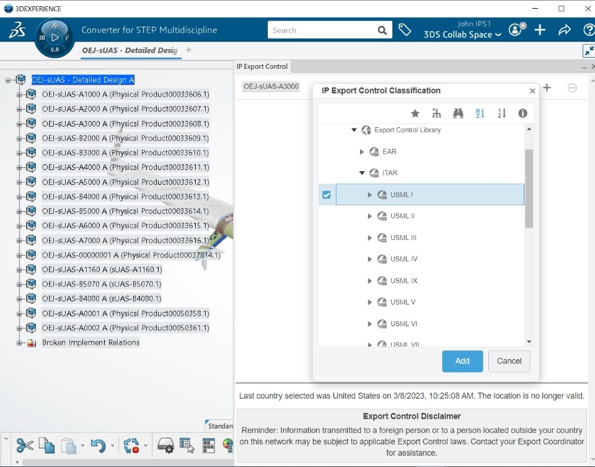Screen dimensions: 595x467
Task: Click the hierarchy tree icon in dialog
Action: [x=436, y=113]
